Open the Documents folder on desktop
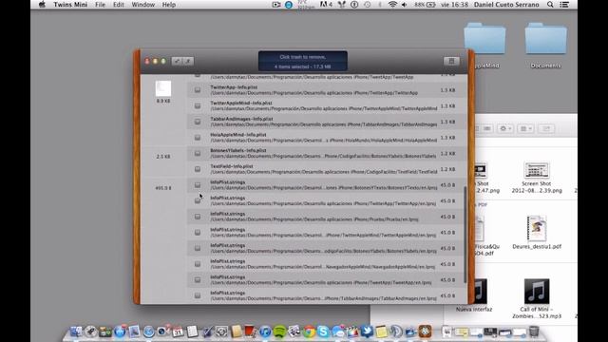Image resolution: width=608 pixels, height=342 pixels. [545, 46]
